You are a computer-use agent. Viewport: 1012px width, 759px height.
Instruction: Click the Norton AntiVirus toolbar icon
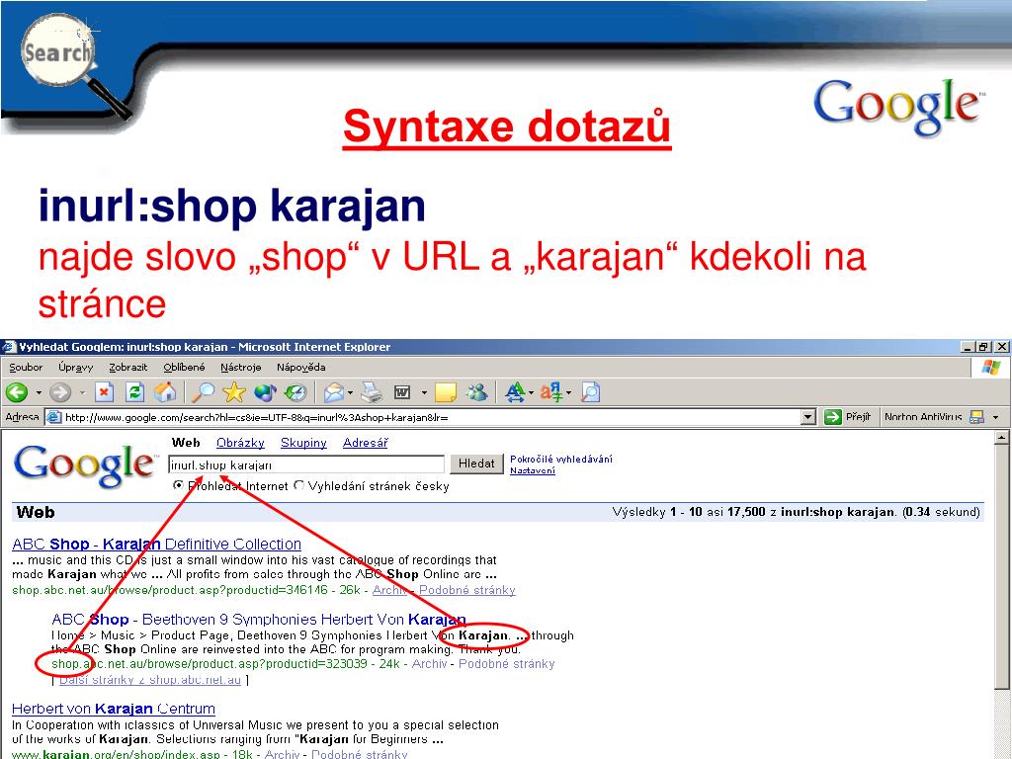click(x=977, y=417)
